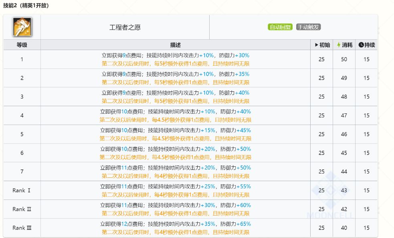The image size is (394, 238).
Task: Click cost value 49 in level 2 row
Action: 344,78
